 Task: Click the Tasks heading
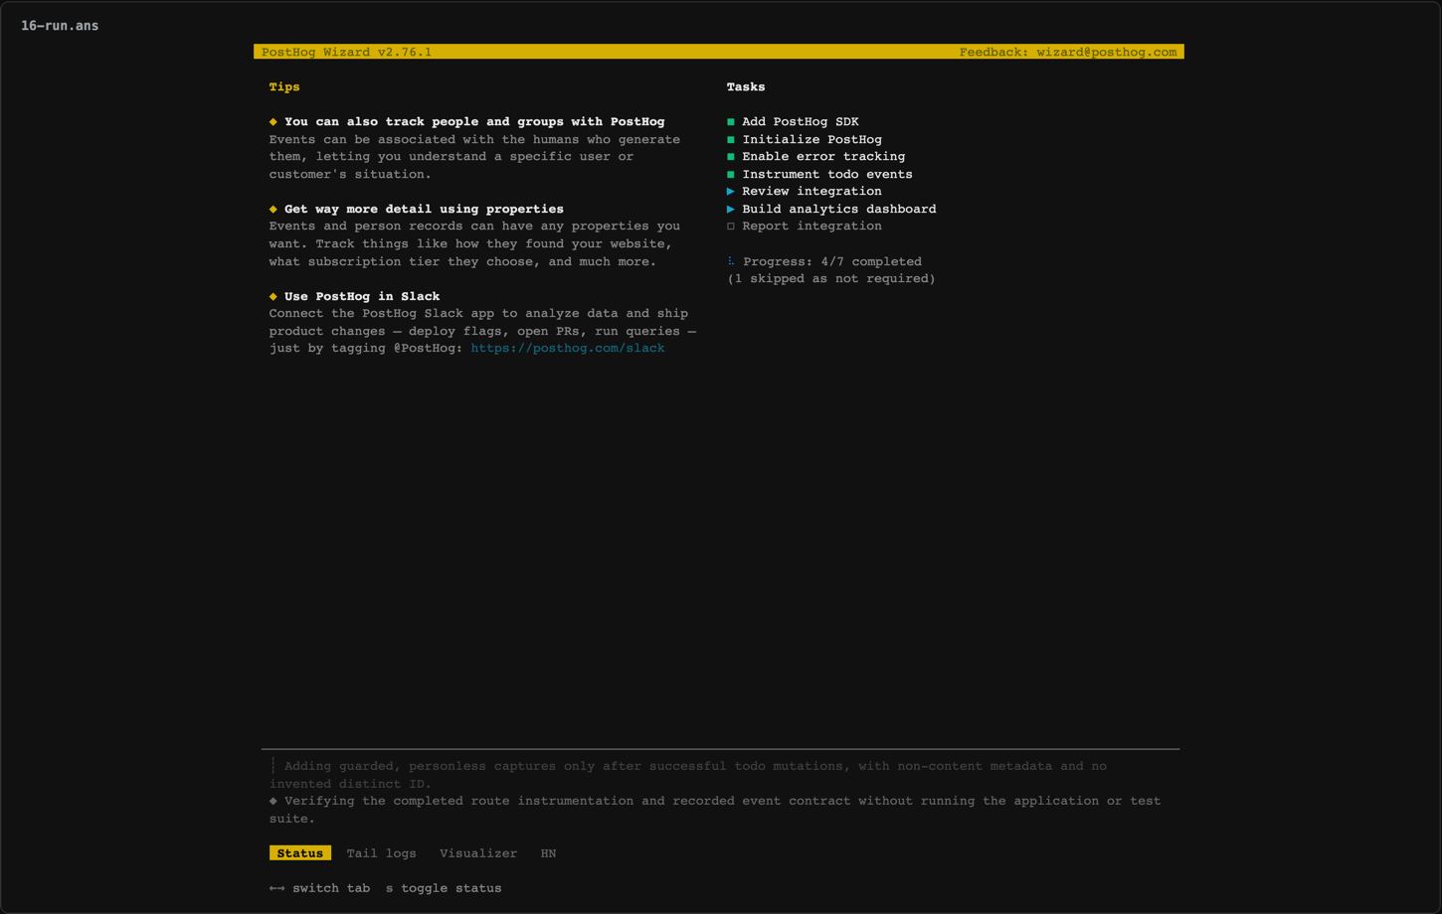click(746, 87)
